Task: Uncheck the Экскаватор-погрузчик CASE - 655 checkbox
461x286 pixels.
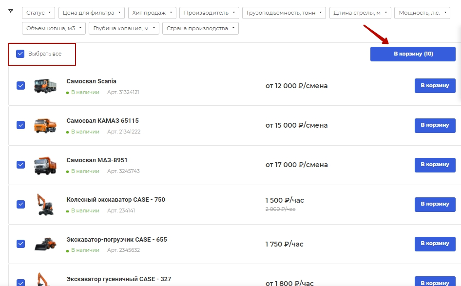Action: pyautogui.click(x=20, y=244)
